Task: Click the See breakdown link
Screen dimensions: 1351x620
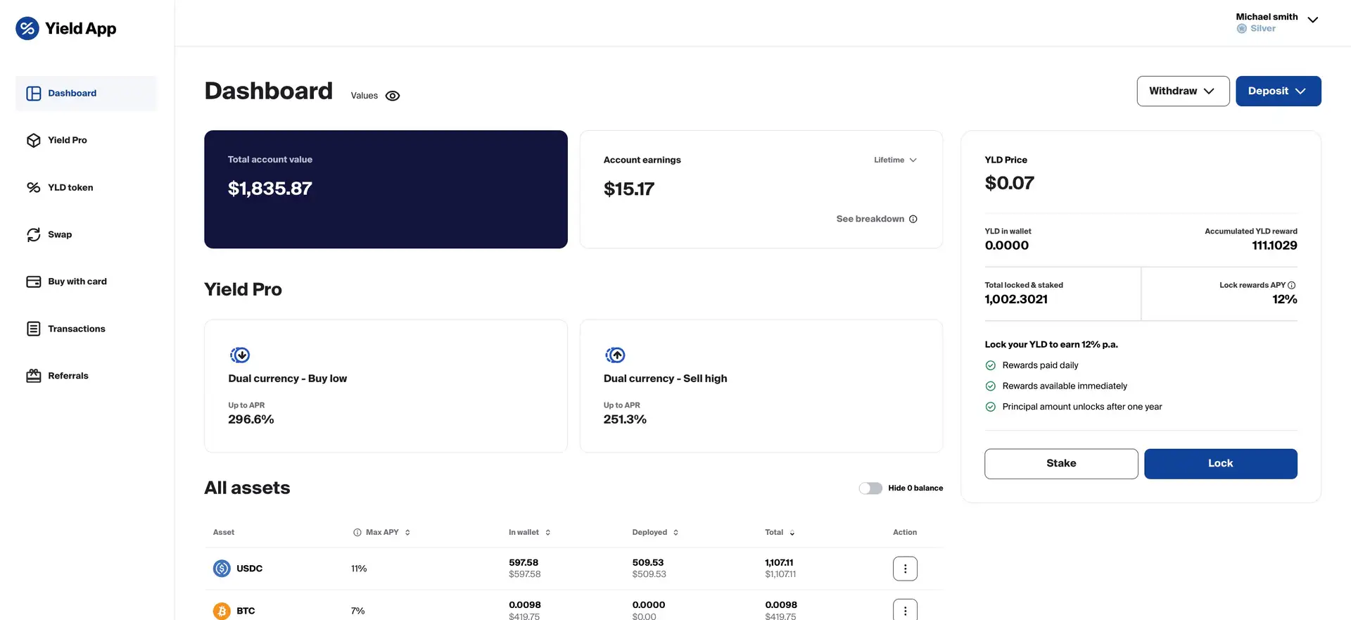Action: [875, 219]
